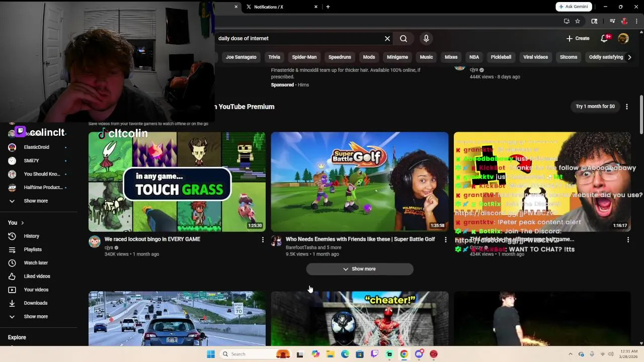
Task: Click the install app icon in address bar
Action: click(x=567, y=21)
